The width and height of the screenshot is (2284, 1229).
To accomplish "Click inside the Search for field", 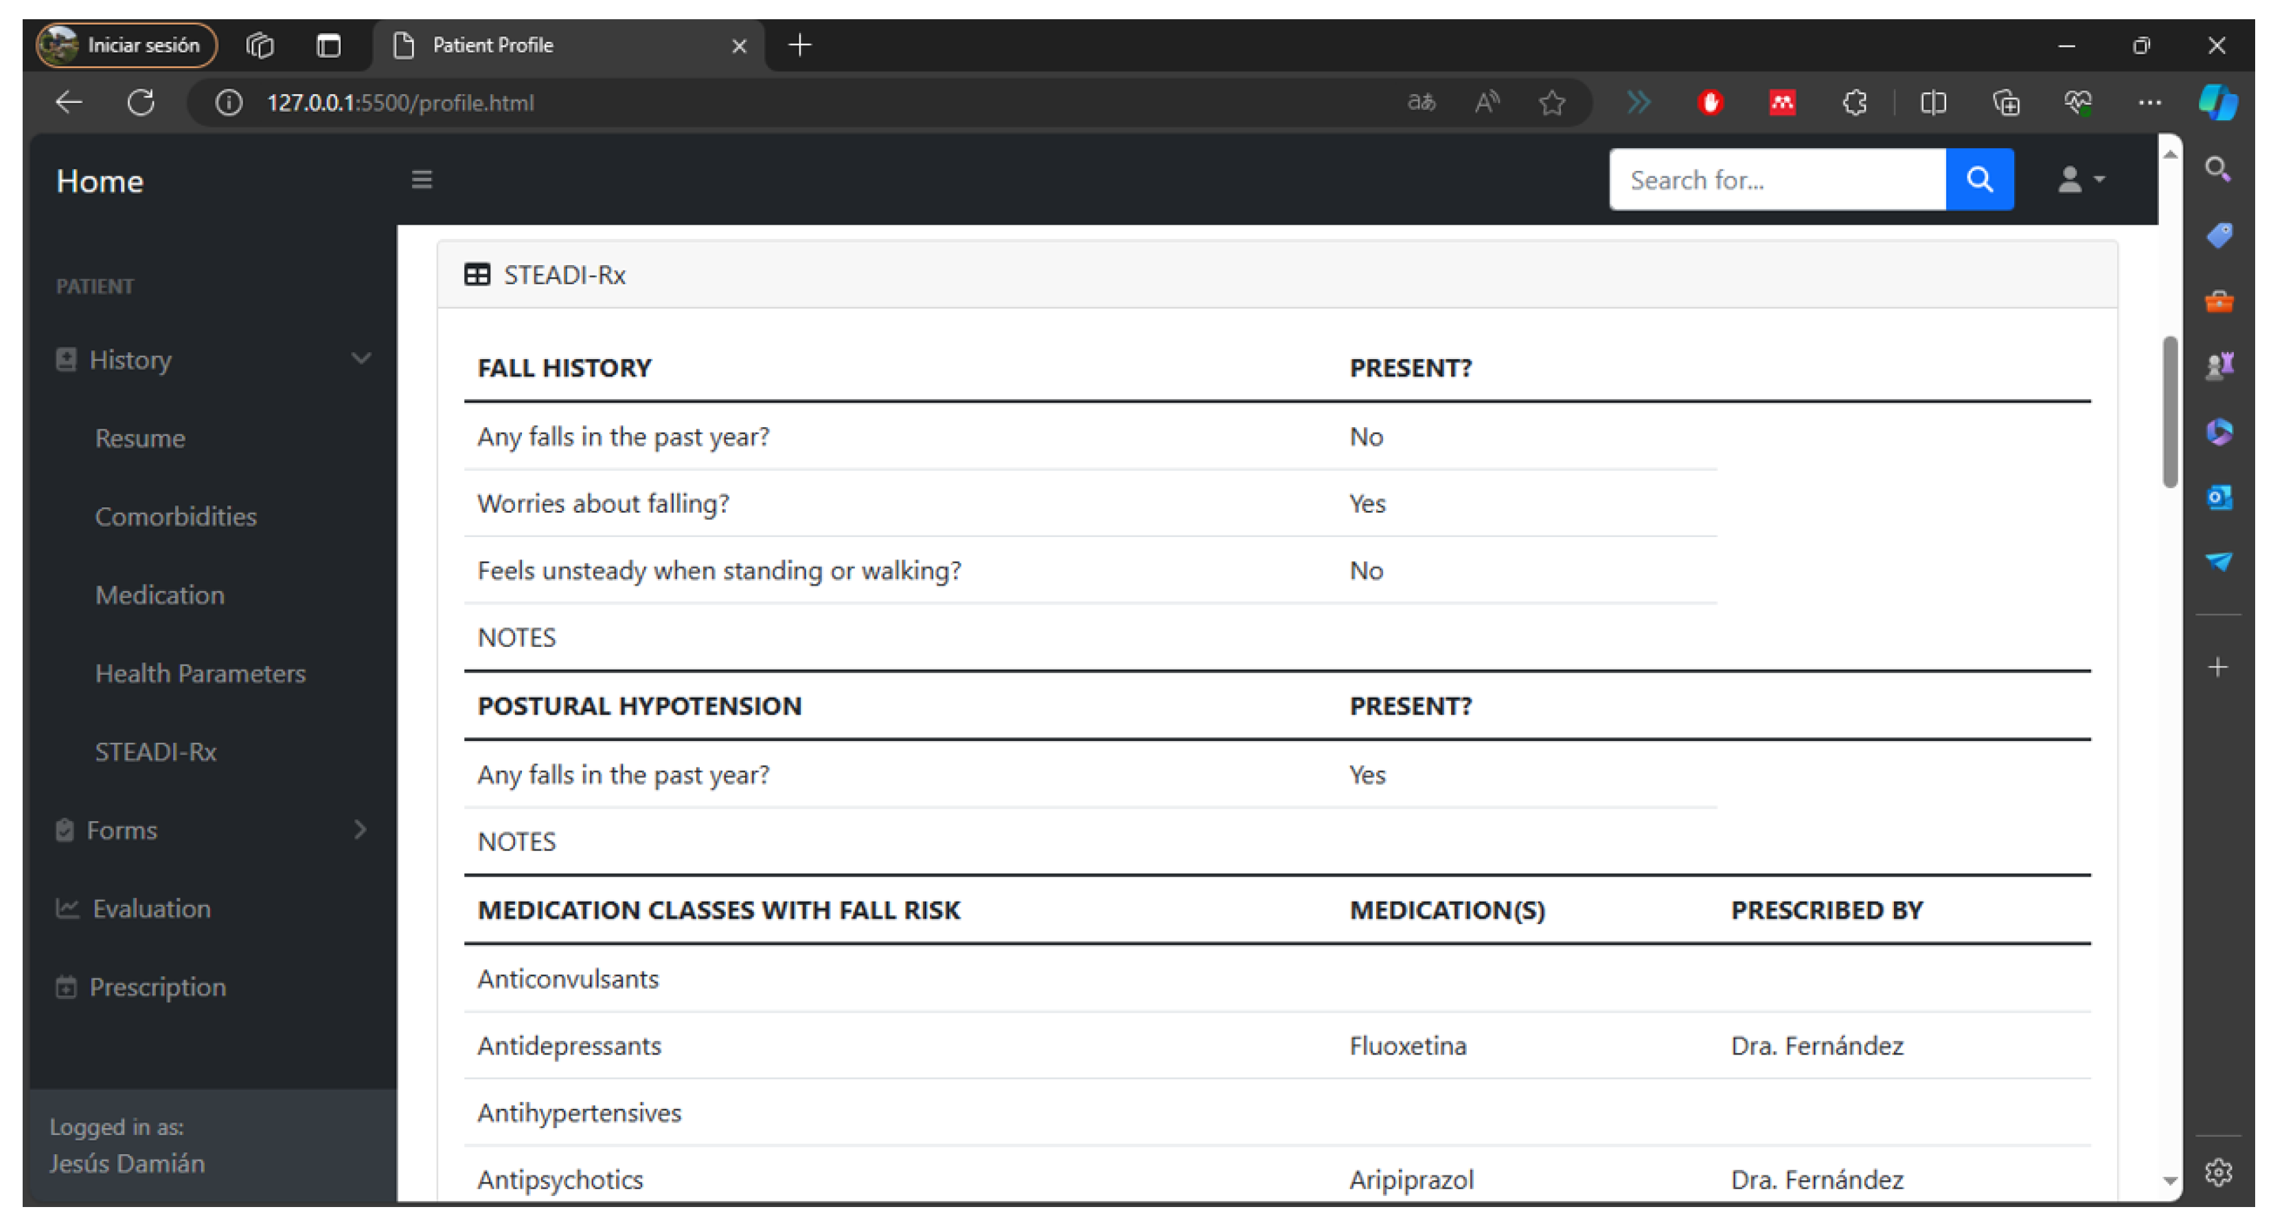I will point(1776,180).
